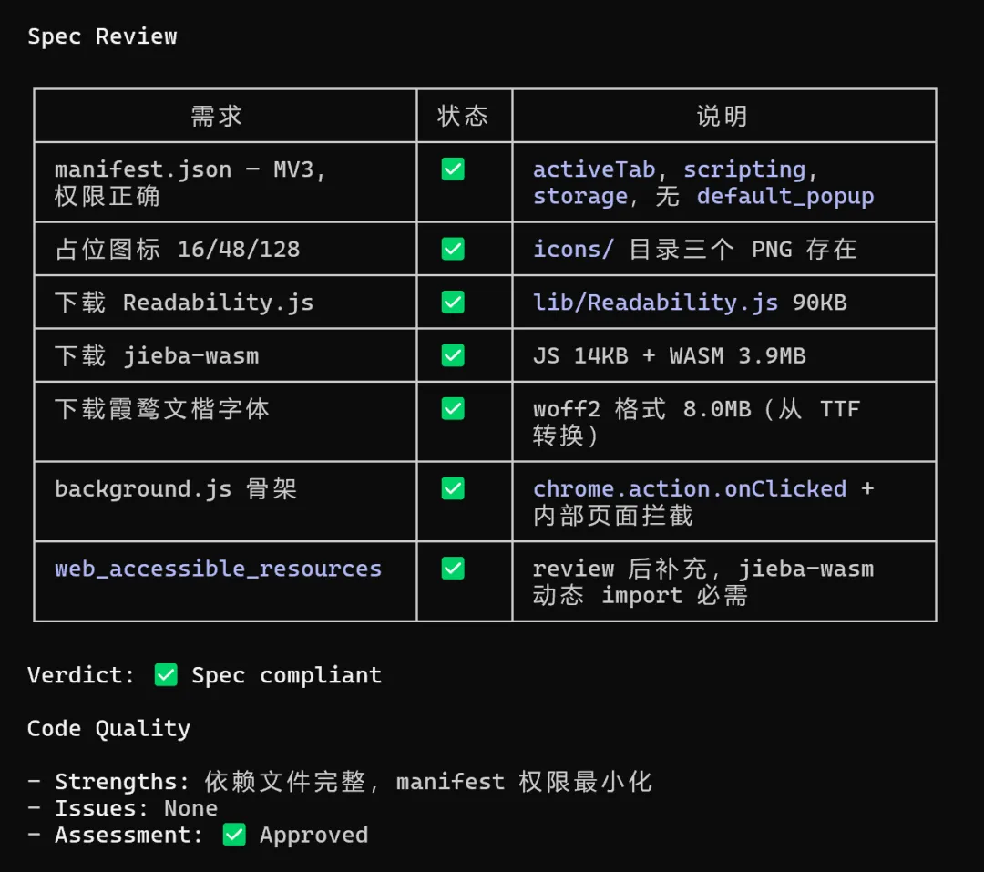Click the checkmark beside 占位图标 16/48/128
The width and height of the screenshot is (984, 872).
click(453, 249)
